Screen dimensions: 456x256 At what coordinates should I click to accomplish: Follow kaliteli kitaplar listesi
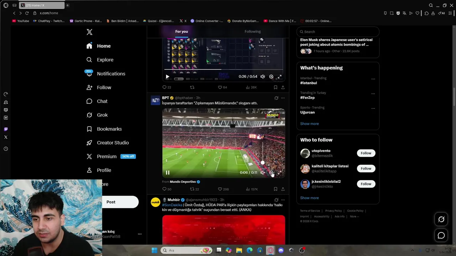[366, 169]
